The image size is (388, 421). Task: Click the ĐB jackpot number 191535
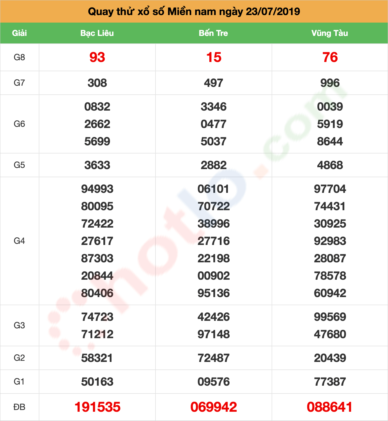click(97, 407)
